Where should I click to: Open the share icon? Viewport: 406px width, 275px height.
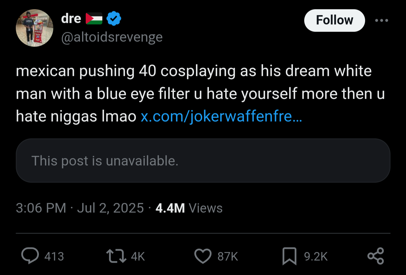click(x=376, y=256)
